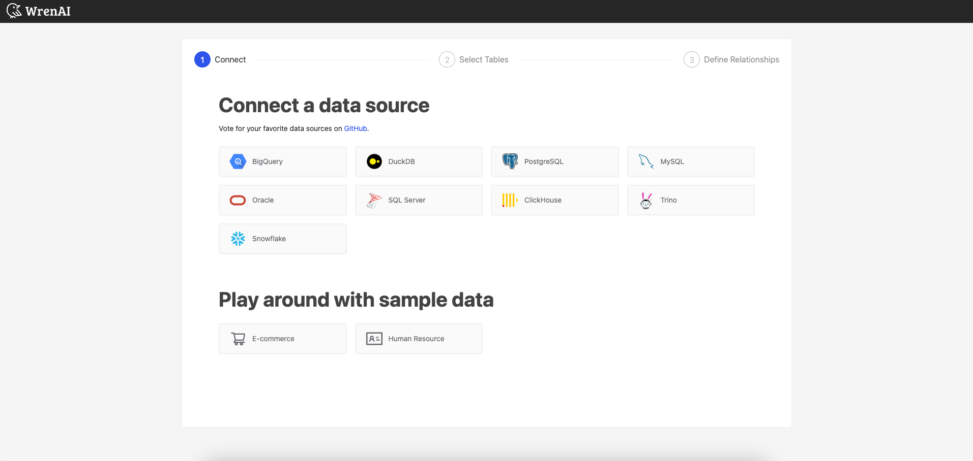This screenshot has width=973, height=461.
Task: Click the WrenAI bird logo icon
Action: point(14,11)
